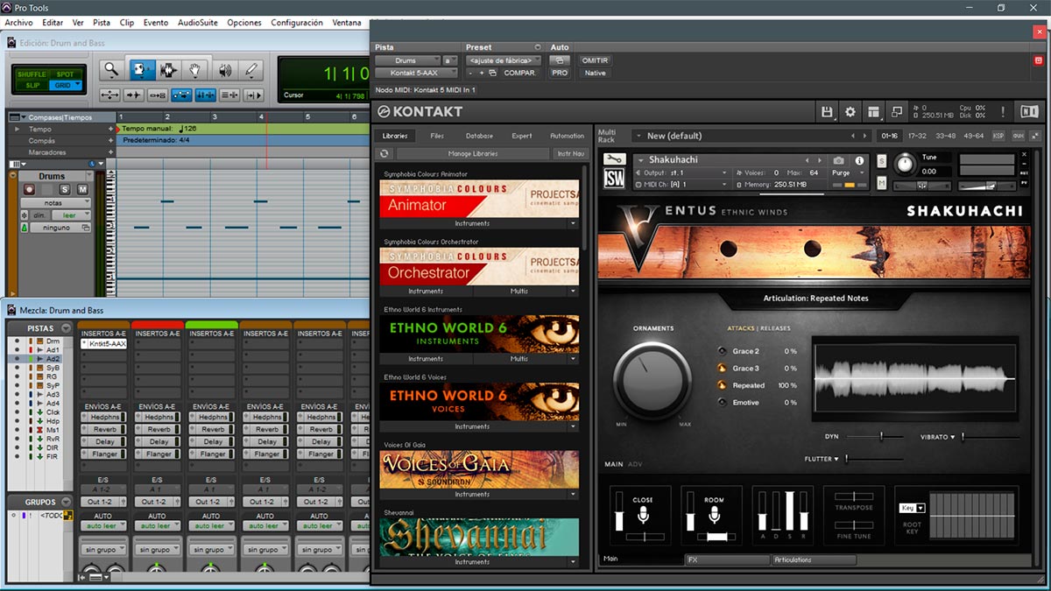Open the Drums track selector dropdown
This screenshot has height=591, width=1051.
click(x=407, y=60)
